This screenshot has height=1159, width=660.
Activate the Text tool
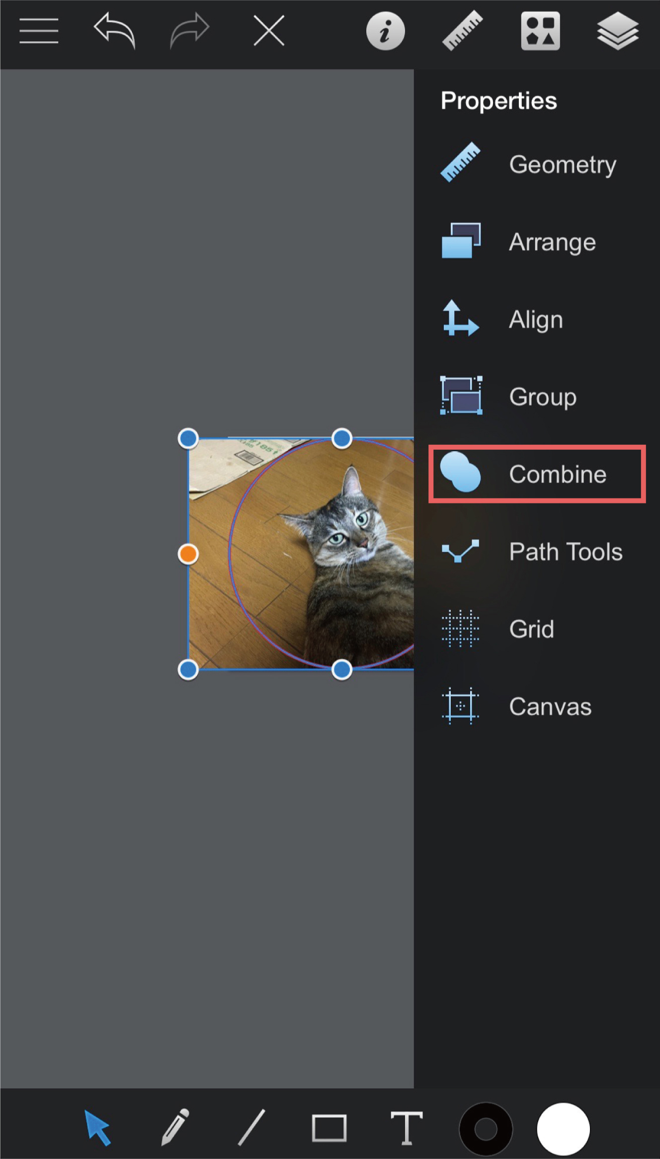click(407, 1128)
